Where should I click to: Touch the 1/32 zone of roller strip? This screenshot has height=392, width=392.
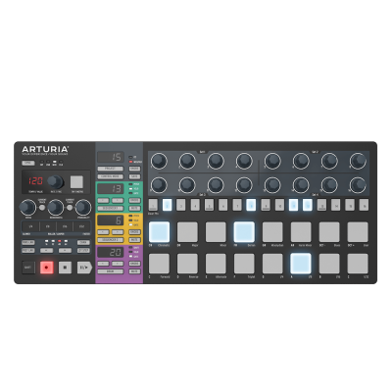(x=81, y=226)
